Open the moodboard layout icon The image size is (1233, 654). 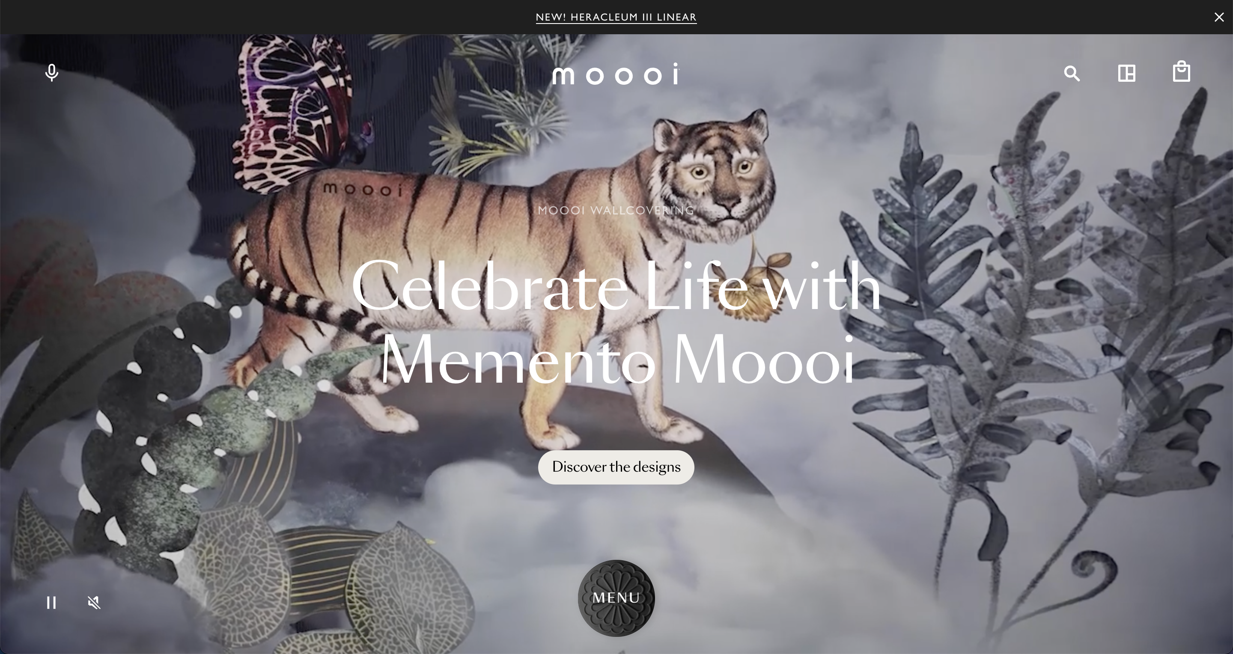coord(1126,73)
